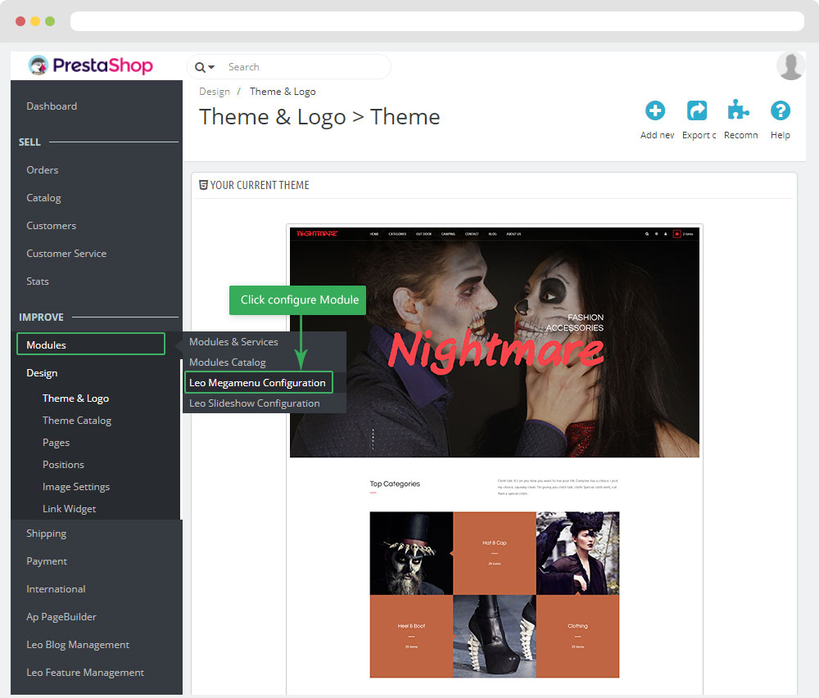Open Modules & Services from submenu
This screenshot has width=819, height=698.
233,342
